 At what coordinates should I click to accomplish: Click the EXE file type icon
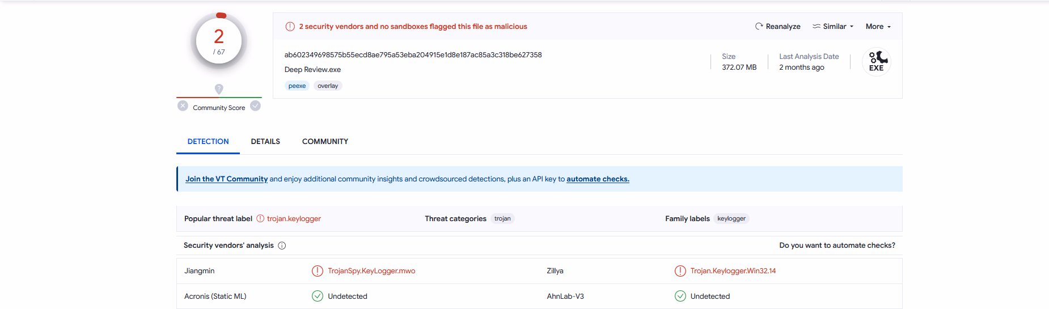[877, 62]
